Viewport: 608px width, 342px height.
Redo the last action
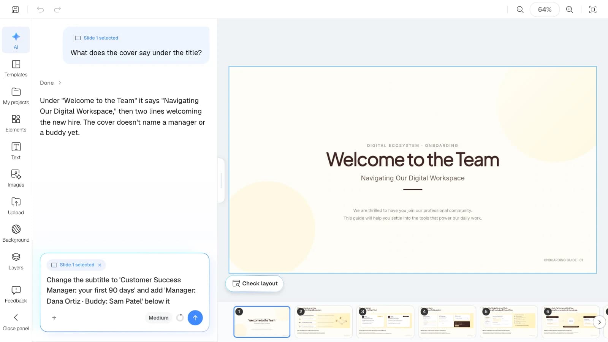pyautogui.click(x=57, y=9)
